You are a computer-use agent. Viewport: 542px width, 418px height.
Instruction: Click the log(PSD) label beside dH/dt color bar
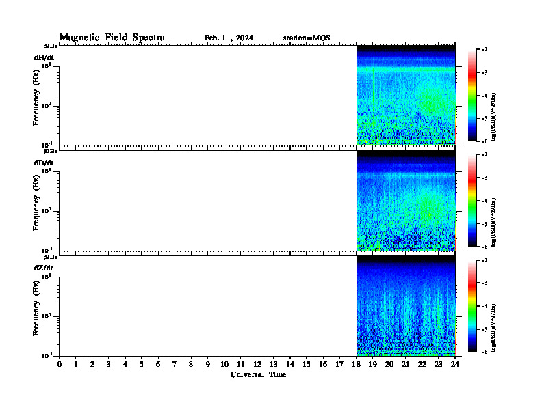493,117
